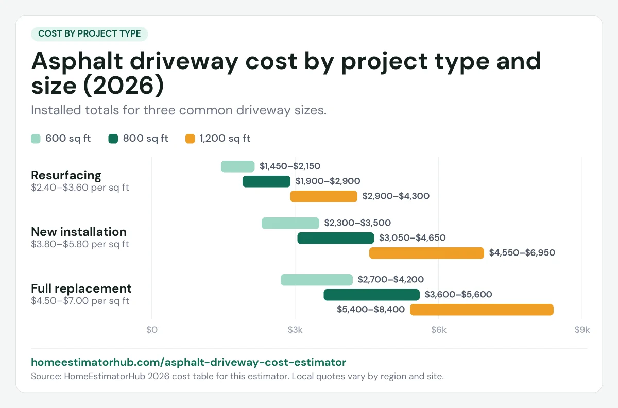Viewport: 618px width, 408px height.
Task: Click the Full replacement 800 sq ft dark green bar
Action: pyautogui.click(x=372, y=295)
